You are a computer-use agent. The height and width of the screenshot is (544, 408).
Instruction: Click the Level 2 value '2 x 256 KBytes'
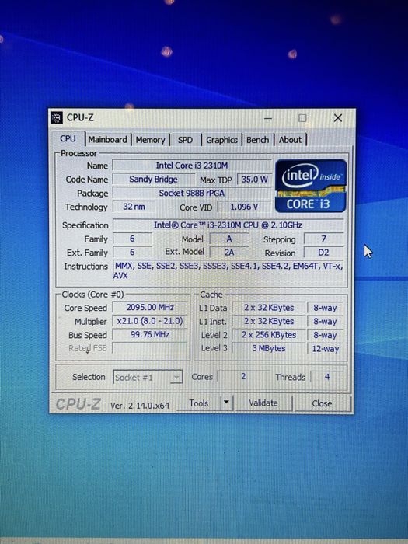(269, 335)
